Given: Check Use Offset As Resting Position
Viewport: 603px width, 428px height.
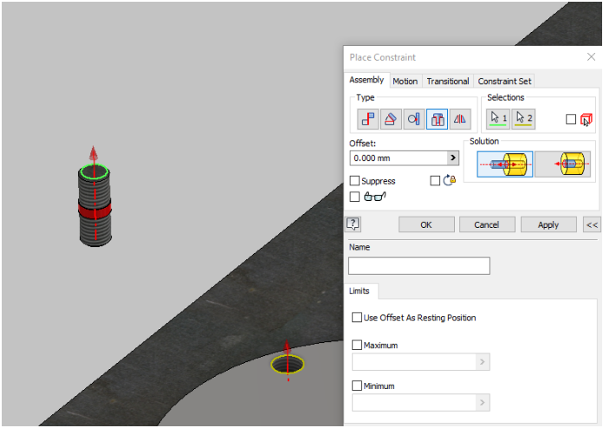Looking at the screenshot, I should tap(358, 318).
